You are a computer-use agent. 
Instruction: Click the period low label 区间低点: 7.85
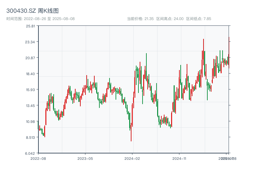click(199, 19)
